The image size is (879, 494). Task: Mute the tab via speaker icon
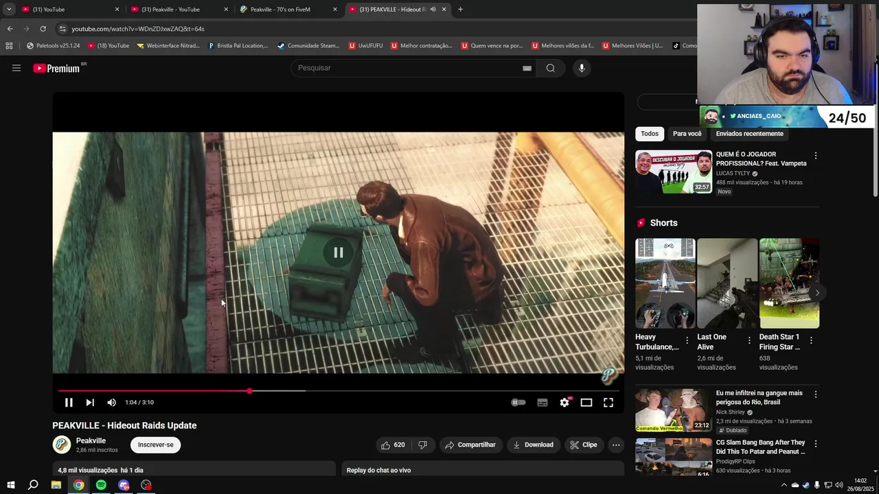tap(433, 10)
